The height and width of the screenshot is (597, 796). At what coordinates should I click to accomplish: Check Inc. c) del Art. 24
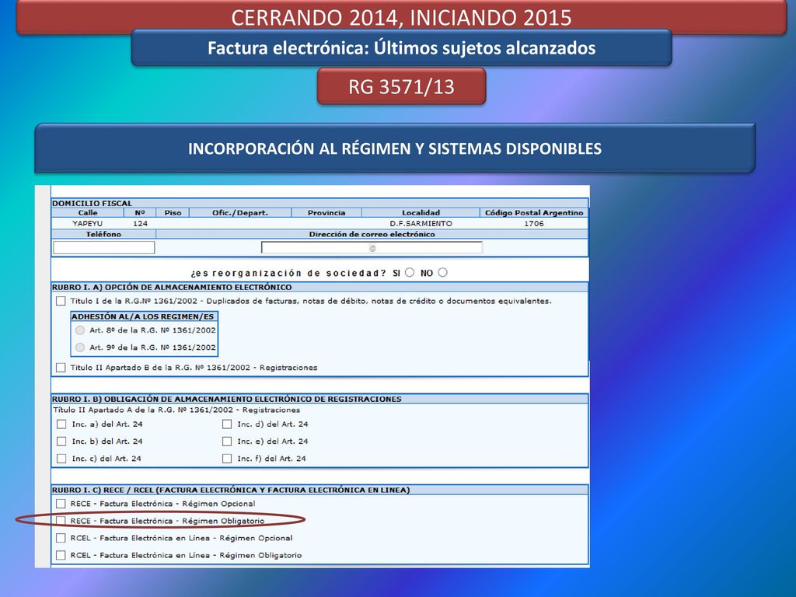61,459
